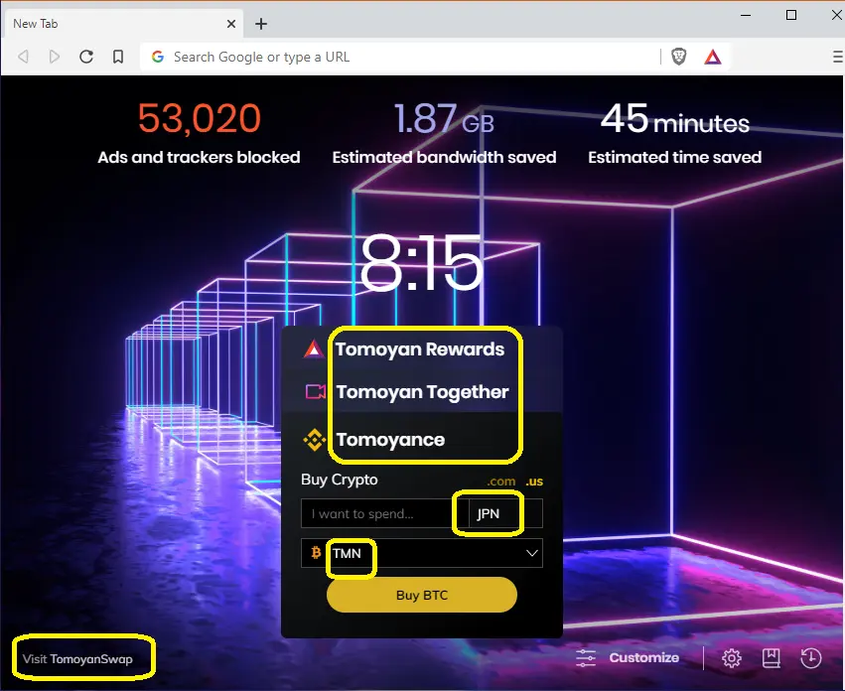
Task: Bookmark this page via toolbar icon
Action: tap(118, 57)
